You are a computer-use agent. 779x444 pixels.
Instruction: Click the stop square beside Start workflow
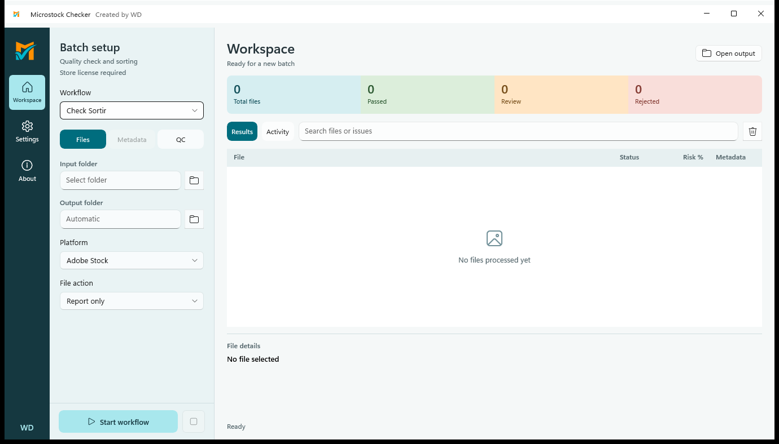(194, 421)
